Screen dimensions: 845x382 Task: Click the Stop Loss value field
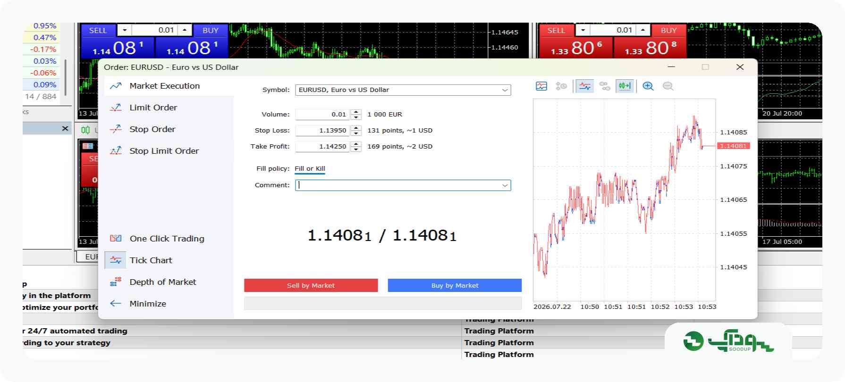click(323, 131)
